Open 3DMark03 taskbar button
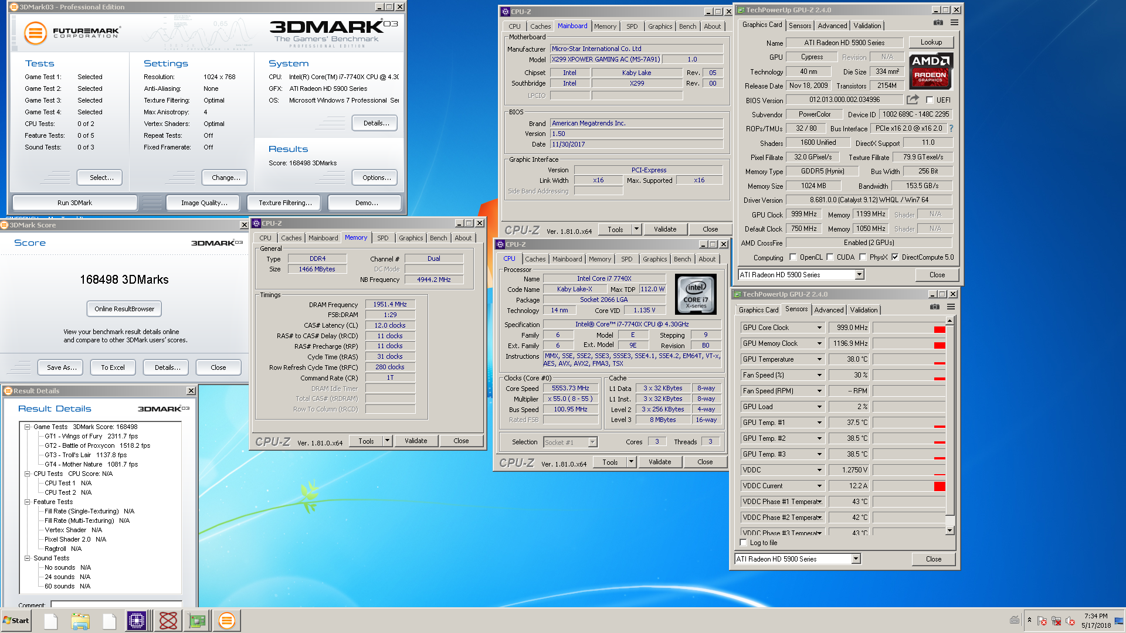The image size is (1126, 633). (x=227, y=621)
